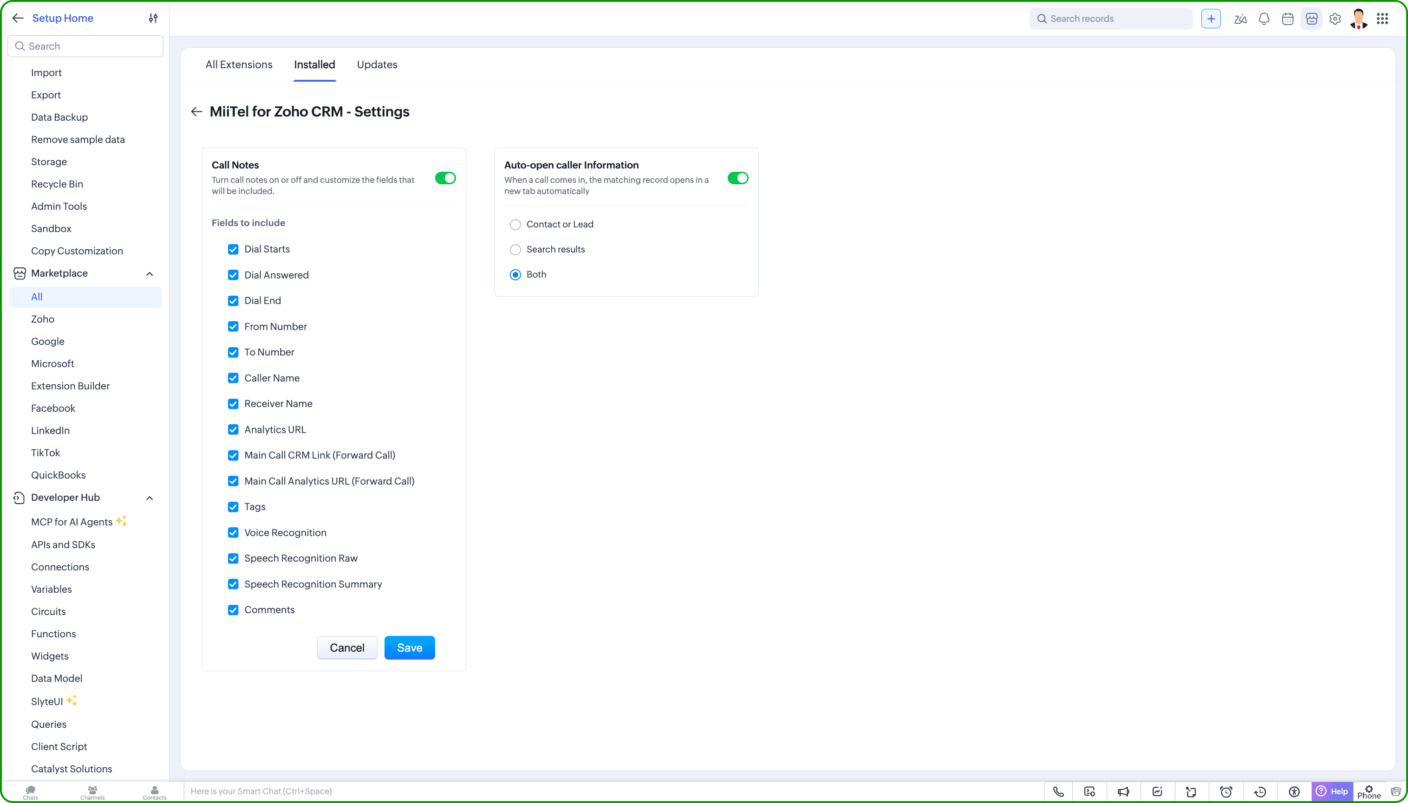Open the sticky note icon in bottom bar

(1191, 792)
